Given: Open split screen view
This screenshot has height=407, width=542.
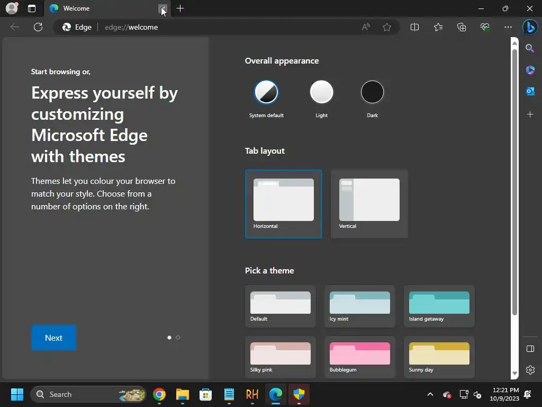Looking at the screenshot, I should coord(414,27).
